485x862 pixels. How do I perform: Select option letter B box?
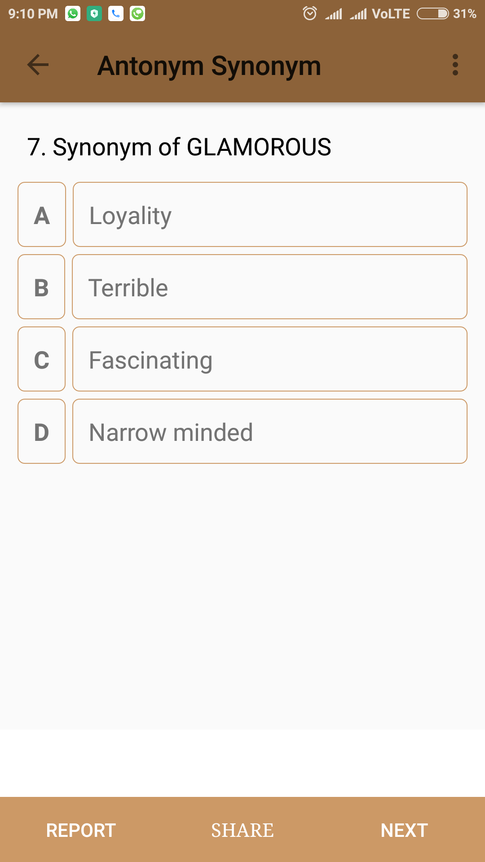click(42, 287)
